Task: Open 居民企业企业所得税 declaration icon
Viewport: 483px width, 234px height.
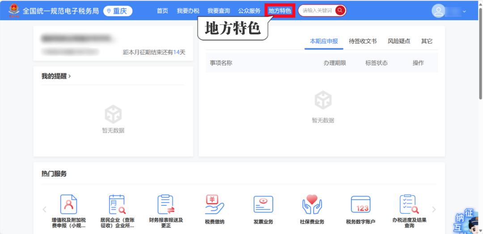Action: [x=117, y=205]
